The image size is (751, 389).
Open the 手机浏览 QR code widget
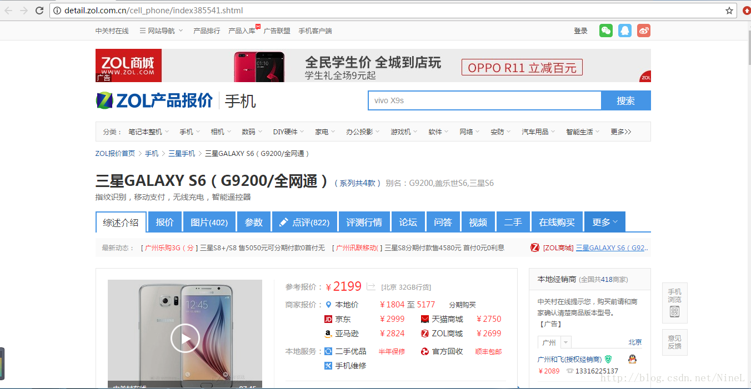click(674, 303)
